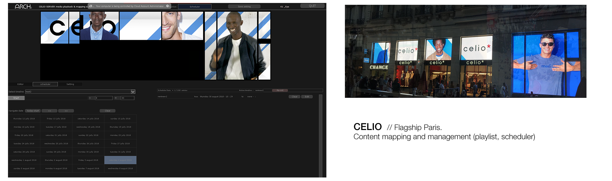Screen dimensions: 612x181
Task: Select saturday 21 jully 2018
Action: tap(56, 135)
